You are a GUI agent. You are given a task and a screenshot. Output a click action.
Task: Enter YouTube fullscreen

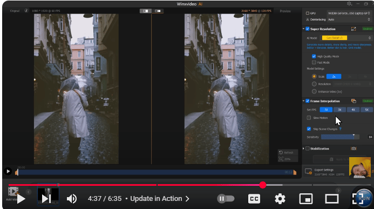[358, 199]
